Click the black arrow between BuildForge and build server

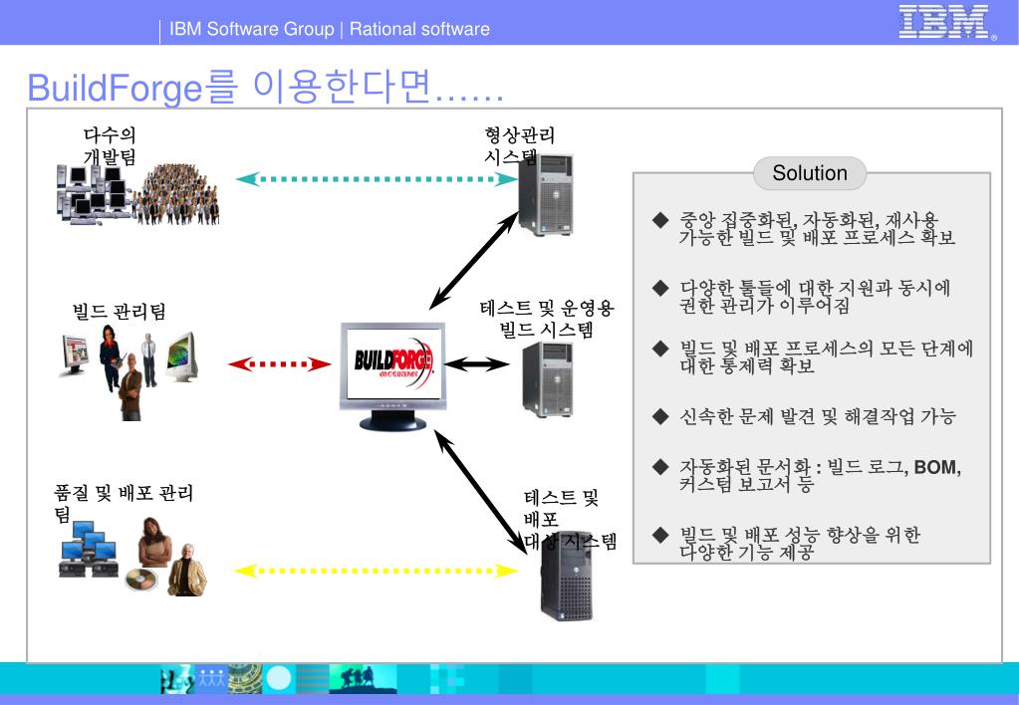tap(476, 363)
